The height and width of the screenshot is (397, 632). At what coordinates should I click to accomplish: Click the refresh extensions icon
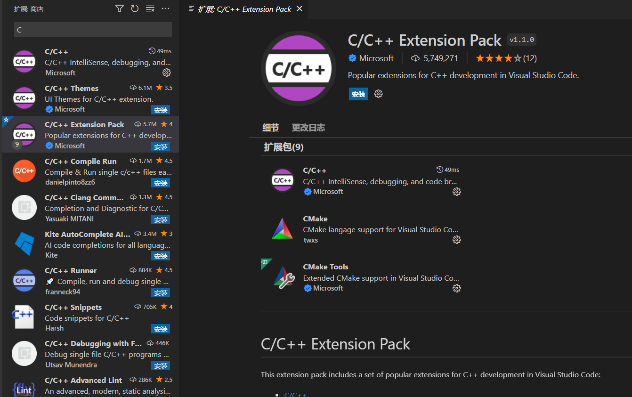(135, 8)
